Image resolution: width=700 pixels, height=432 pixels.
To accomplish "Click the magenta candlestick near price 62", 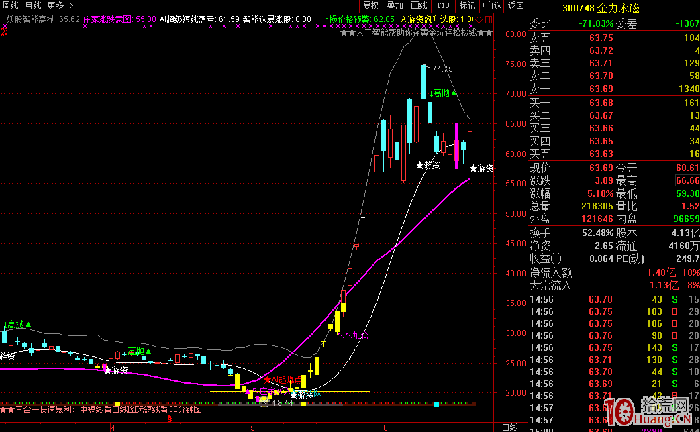I will (457, 145).
